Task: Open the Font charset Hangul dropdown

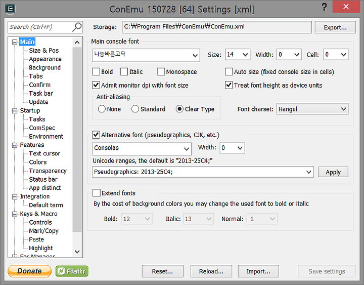Action: [x=312, y=109]
